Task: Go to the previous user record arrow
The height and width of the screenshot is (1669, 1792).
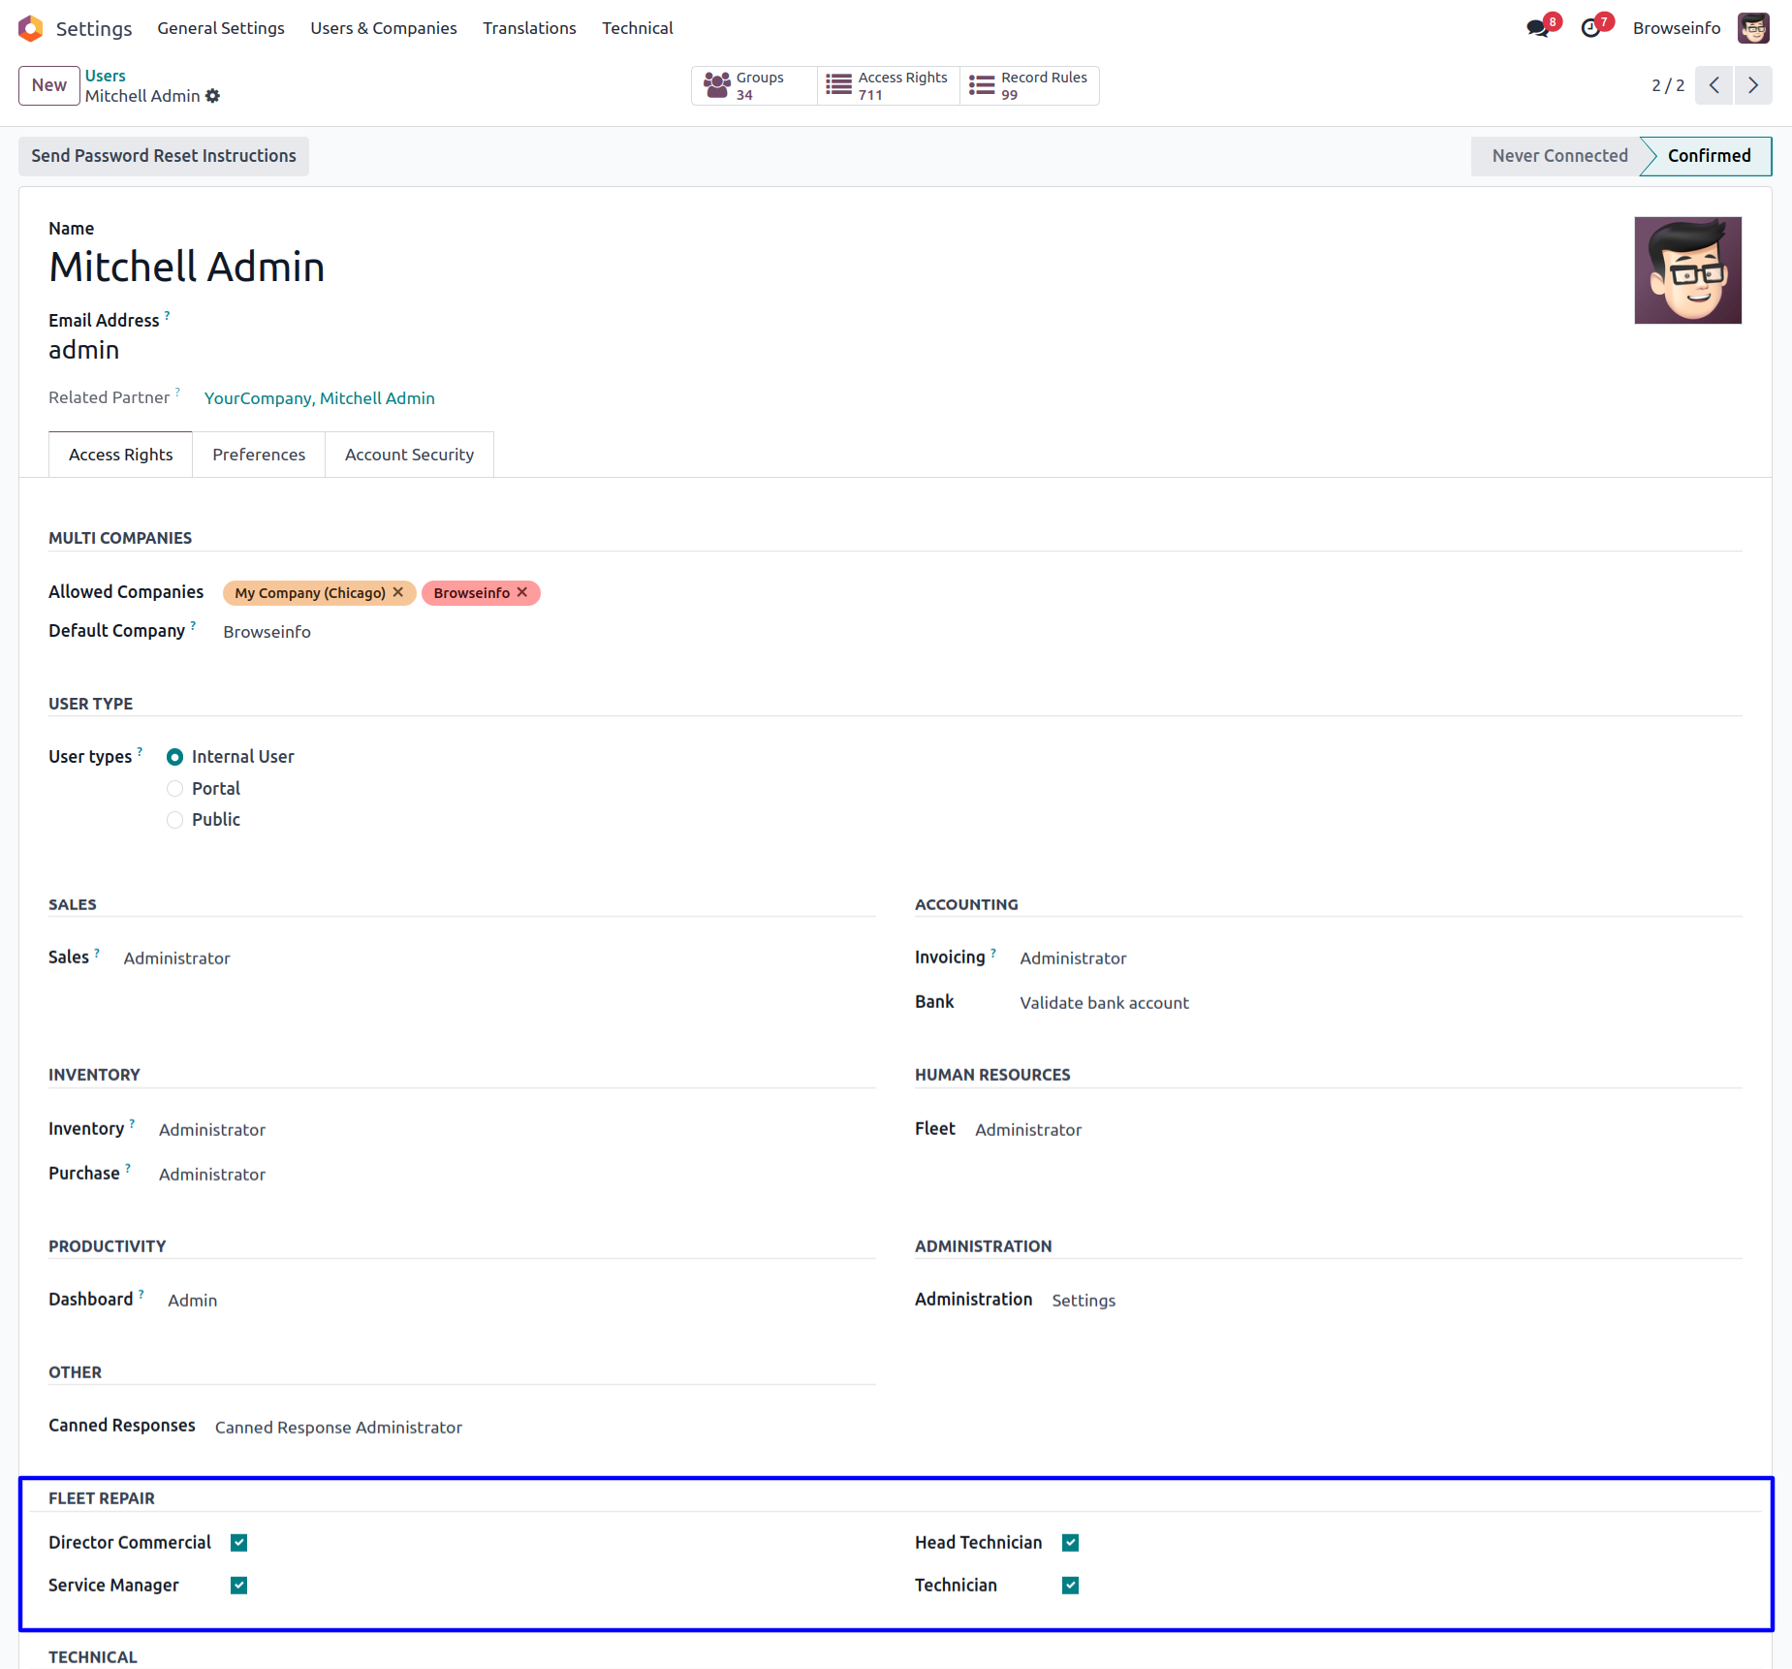Action: tap(1714, 85)
